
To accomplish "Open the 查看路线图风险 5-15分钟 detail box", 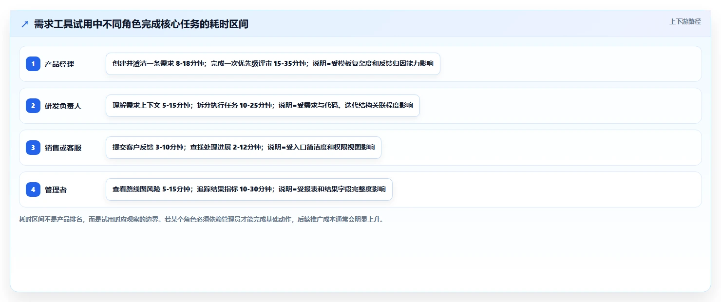I will click(249, 189).
